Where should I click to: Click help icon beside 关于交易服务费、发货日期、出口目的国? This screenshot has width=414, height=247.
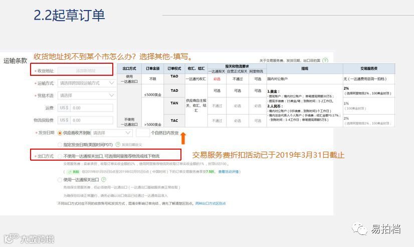pos(326,60)
